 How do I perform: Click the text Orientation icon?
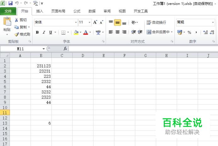(134, 22)
